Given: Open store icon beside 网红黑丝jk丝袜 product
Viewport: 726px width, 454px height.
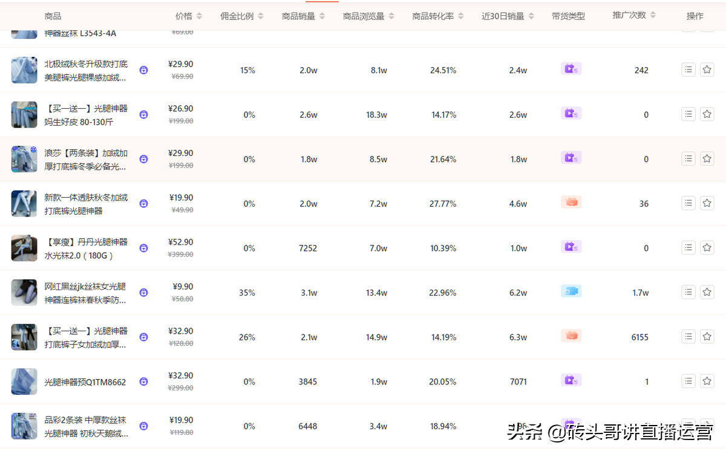Looking at the screenshot, I should 143,293.
